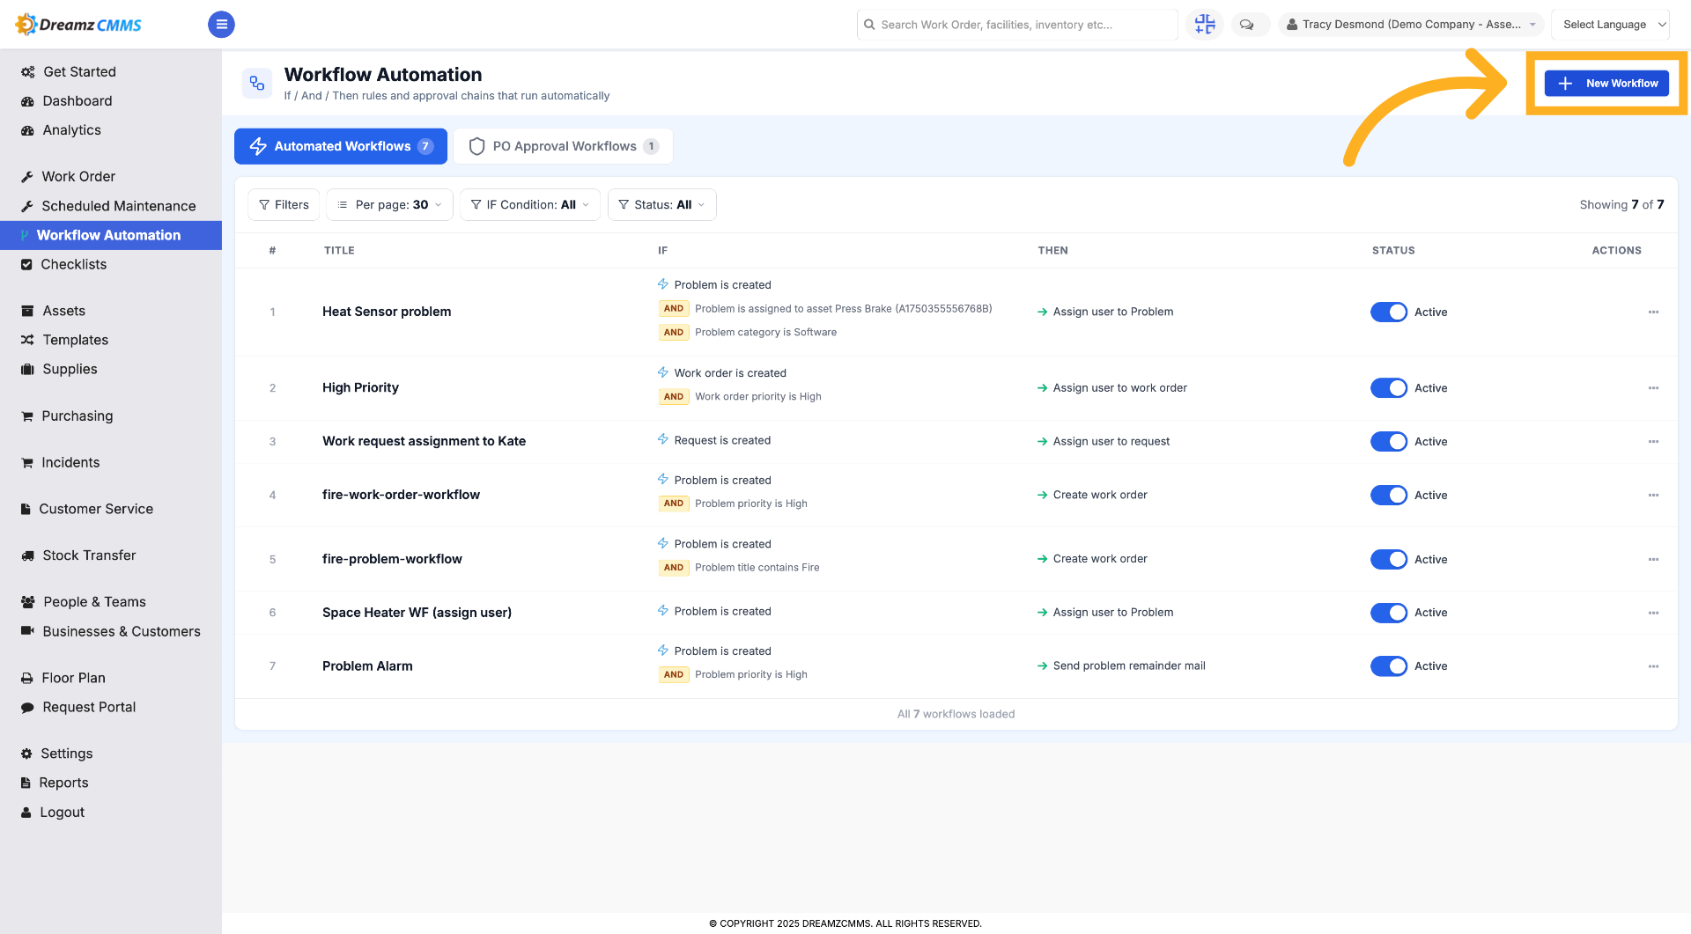Click the hamburger menu icon beside the logo

[x=221, y=25]
